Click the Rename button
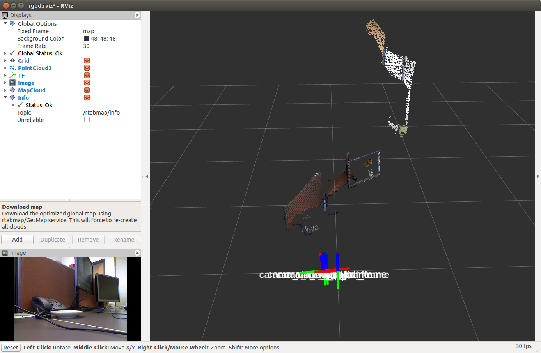Screen dimensions: 541x353 click(x=124, y=240)
